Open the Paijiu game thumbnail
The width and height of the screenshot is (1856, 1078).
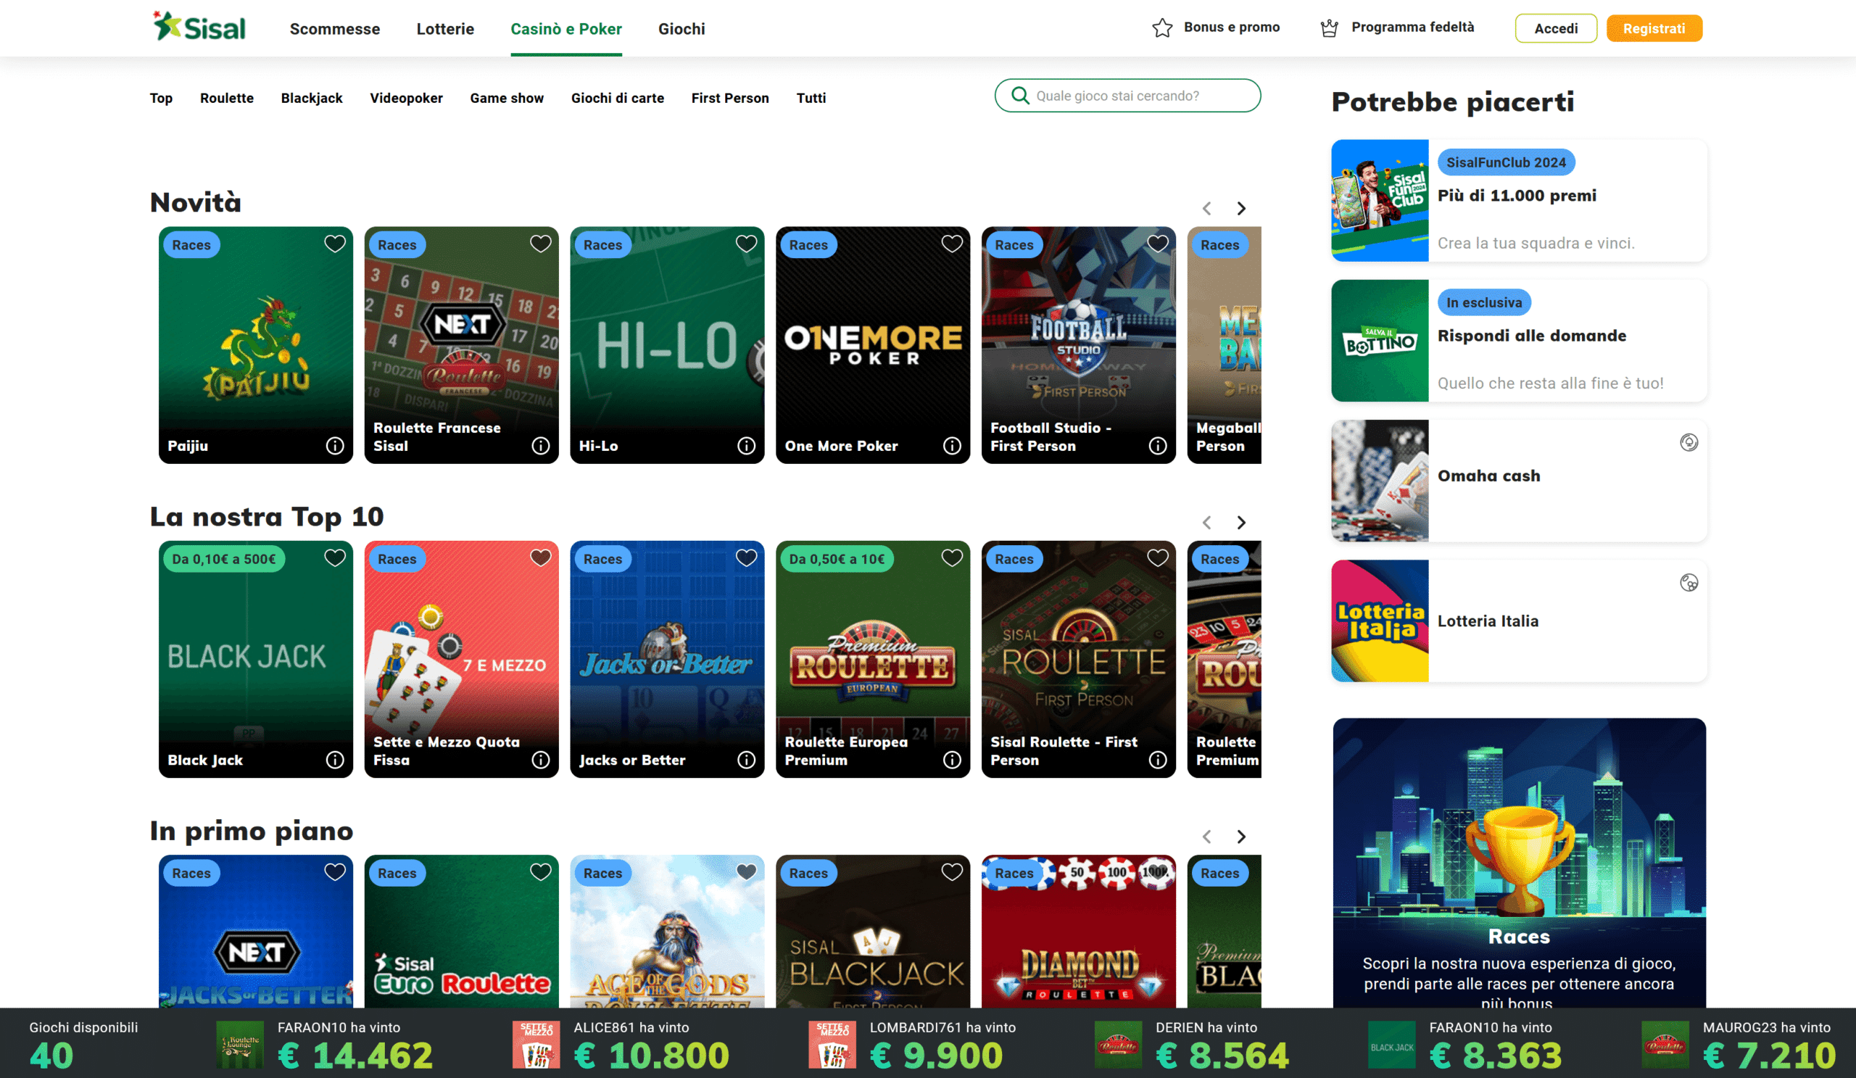coord(256,344)
